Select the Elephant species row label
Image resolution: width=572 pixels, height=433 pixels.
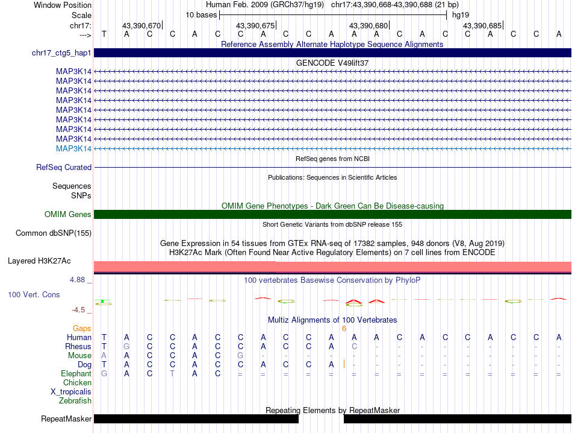[x=76, y=373]
